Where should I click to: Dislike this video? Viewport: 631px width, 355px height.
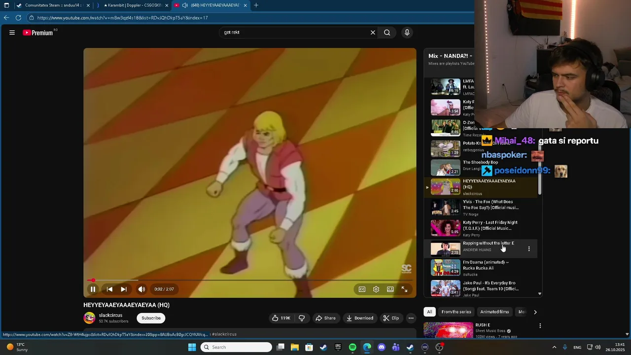pos(302,318)
